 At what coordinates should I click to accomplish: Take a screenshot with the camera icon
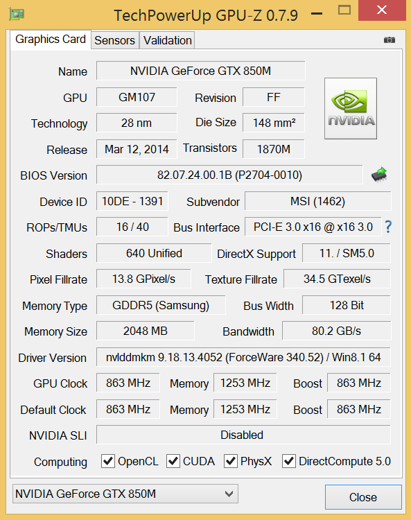(x=389, y=40)
